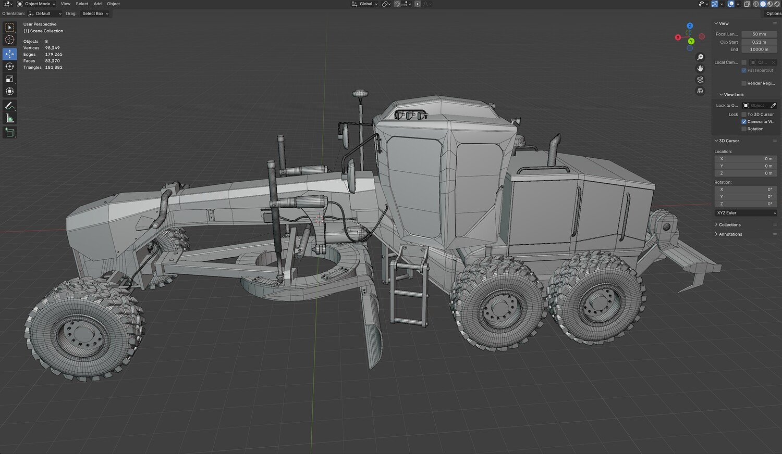Open the overlays options dropdown arrow
This screenshot has height=454, width=782.
738,4
